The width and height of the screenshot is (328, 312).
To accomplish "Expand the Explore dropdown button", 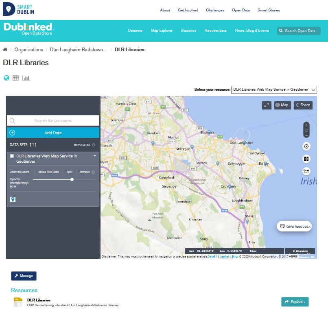I will tap(295, 302).
